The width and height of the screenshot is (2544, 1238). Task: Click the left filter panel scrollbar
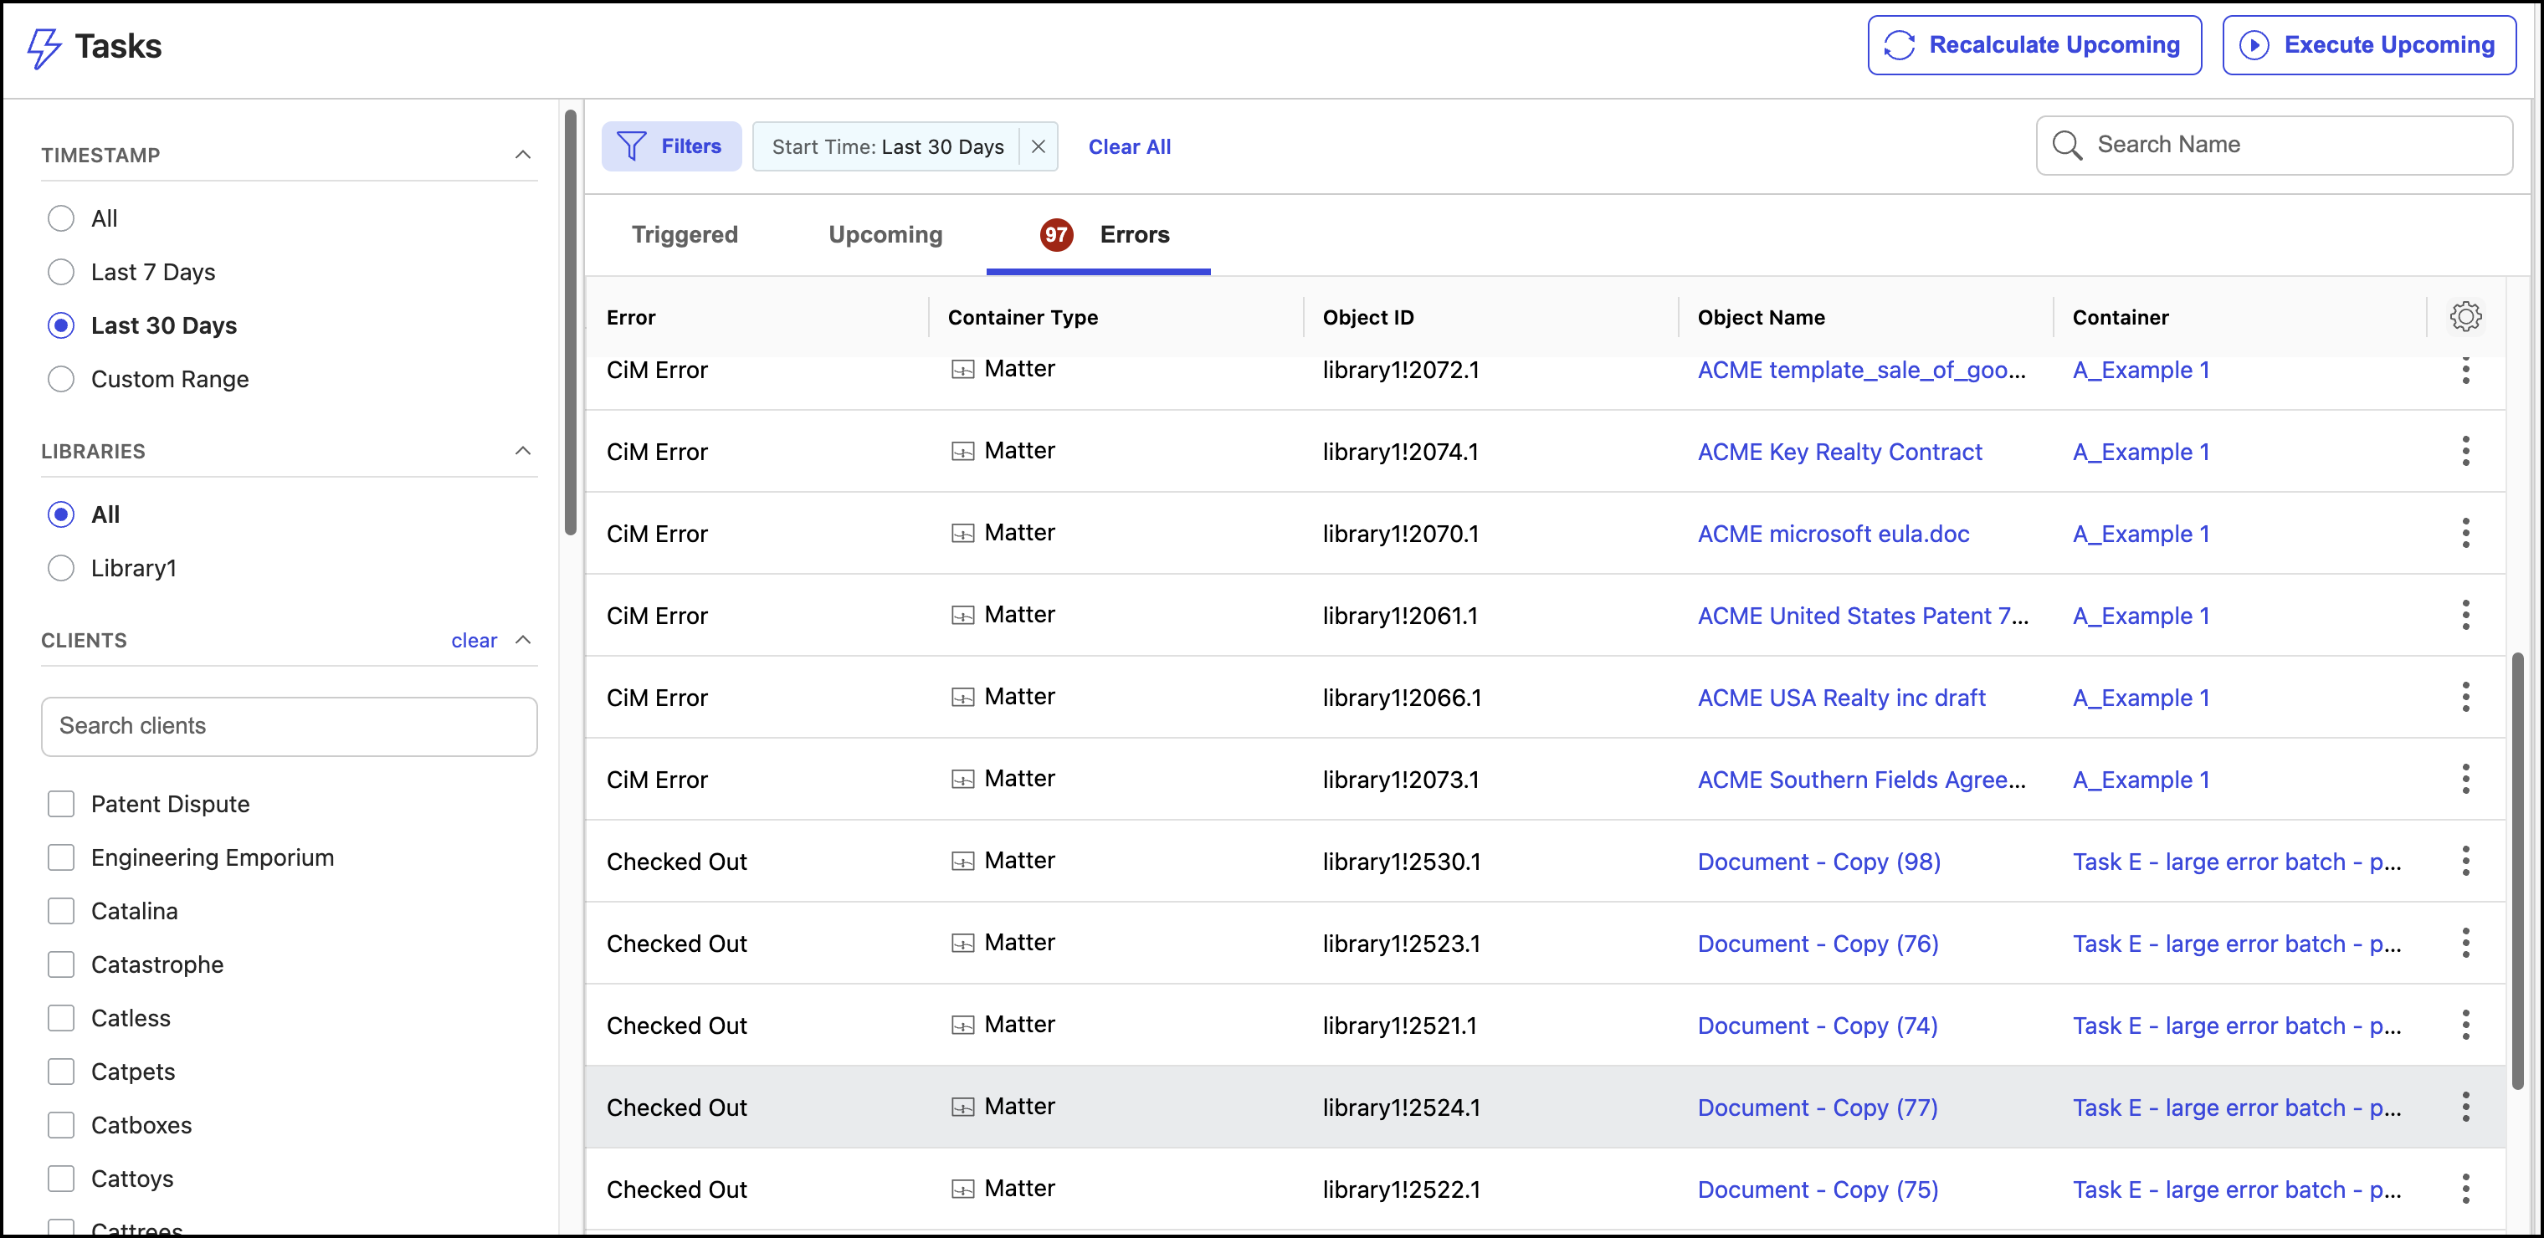tap(570, 322)
